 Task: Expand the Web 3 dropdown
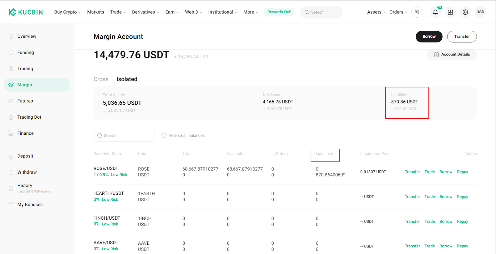pos(193,12)
